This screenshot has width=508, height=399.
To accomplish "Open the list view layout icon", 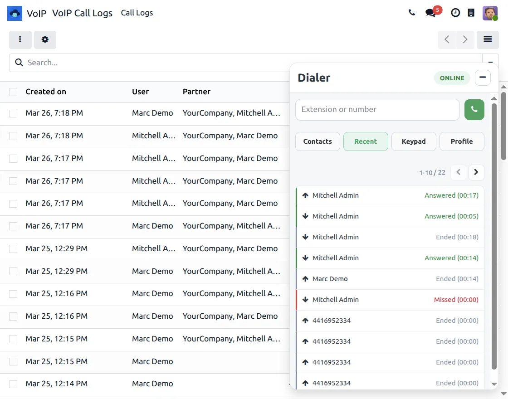I will (488, 39).
